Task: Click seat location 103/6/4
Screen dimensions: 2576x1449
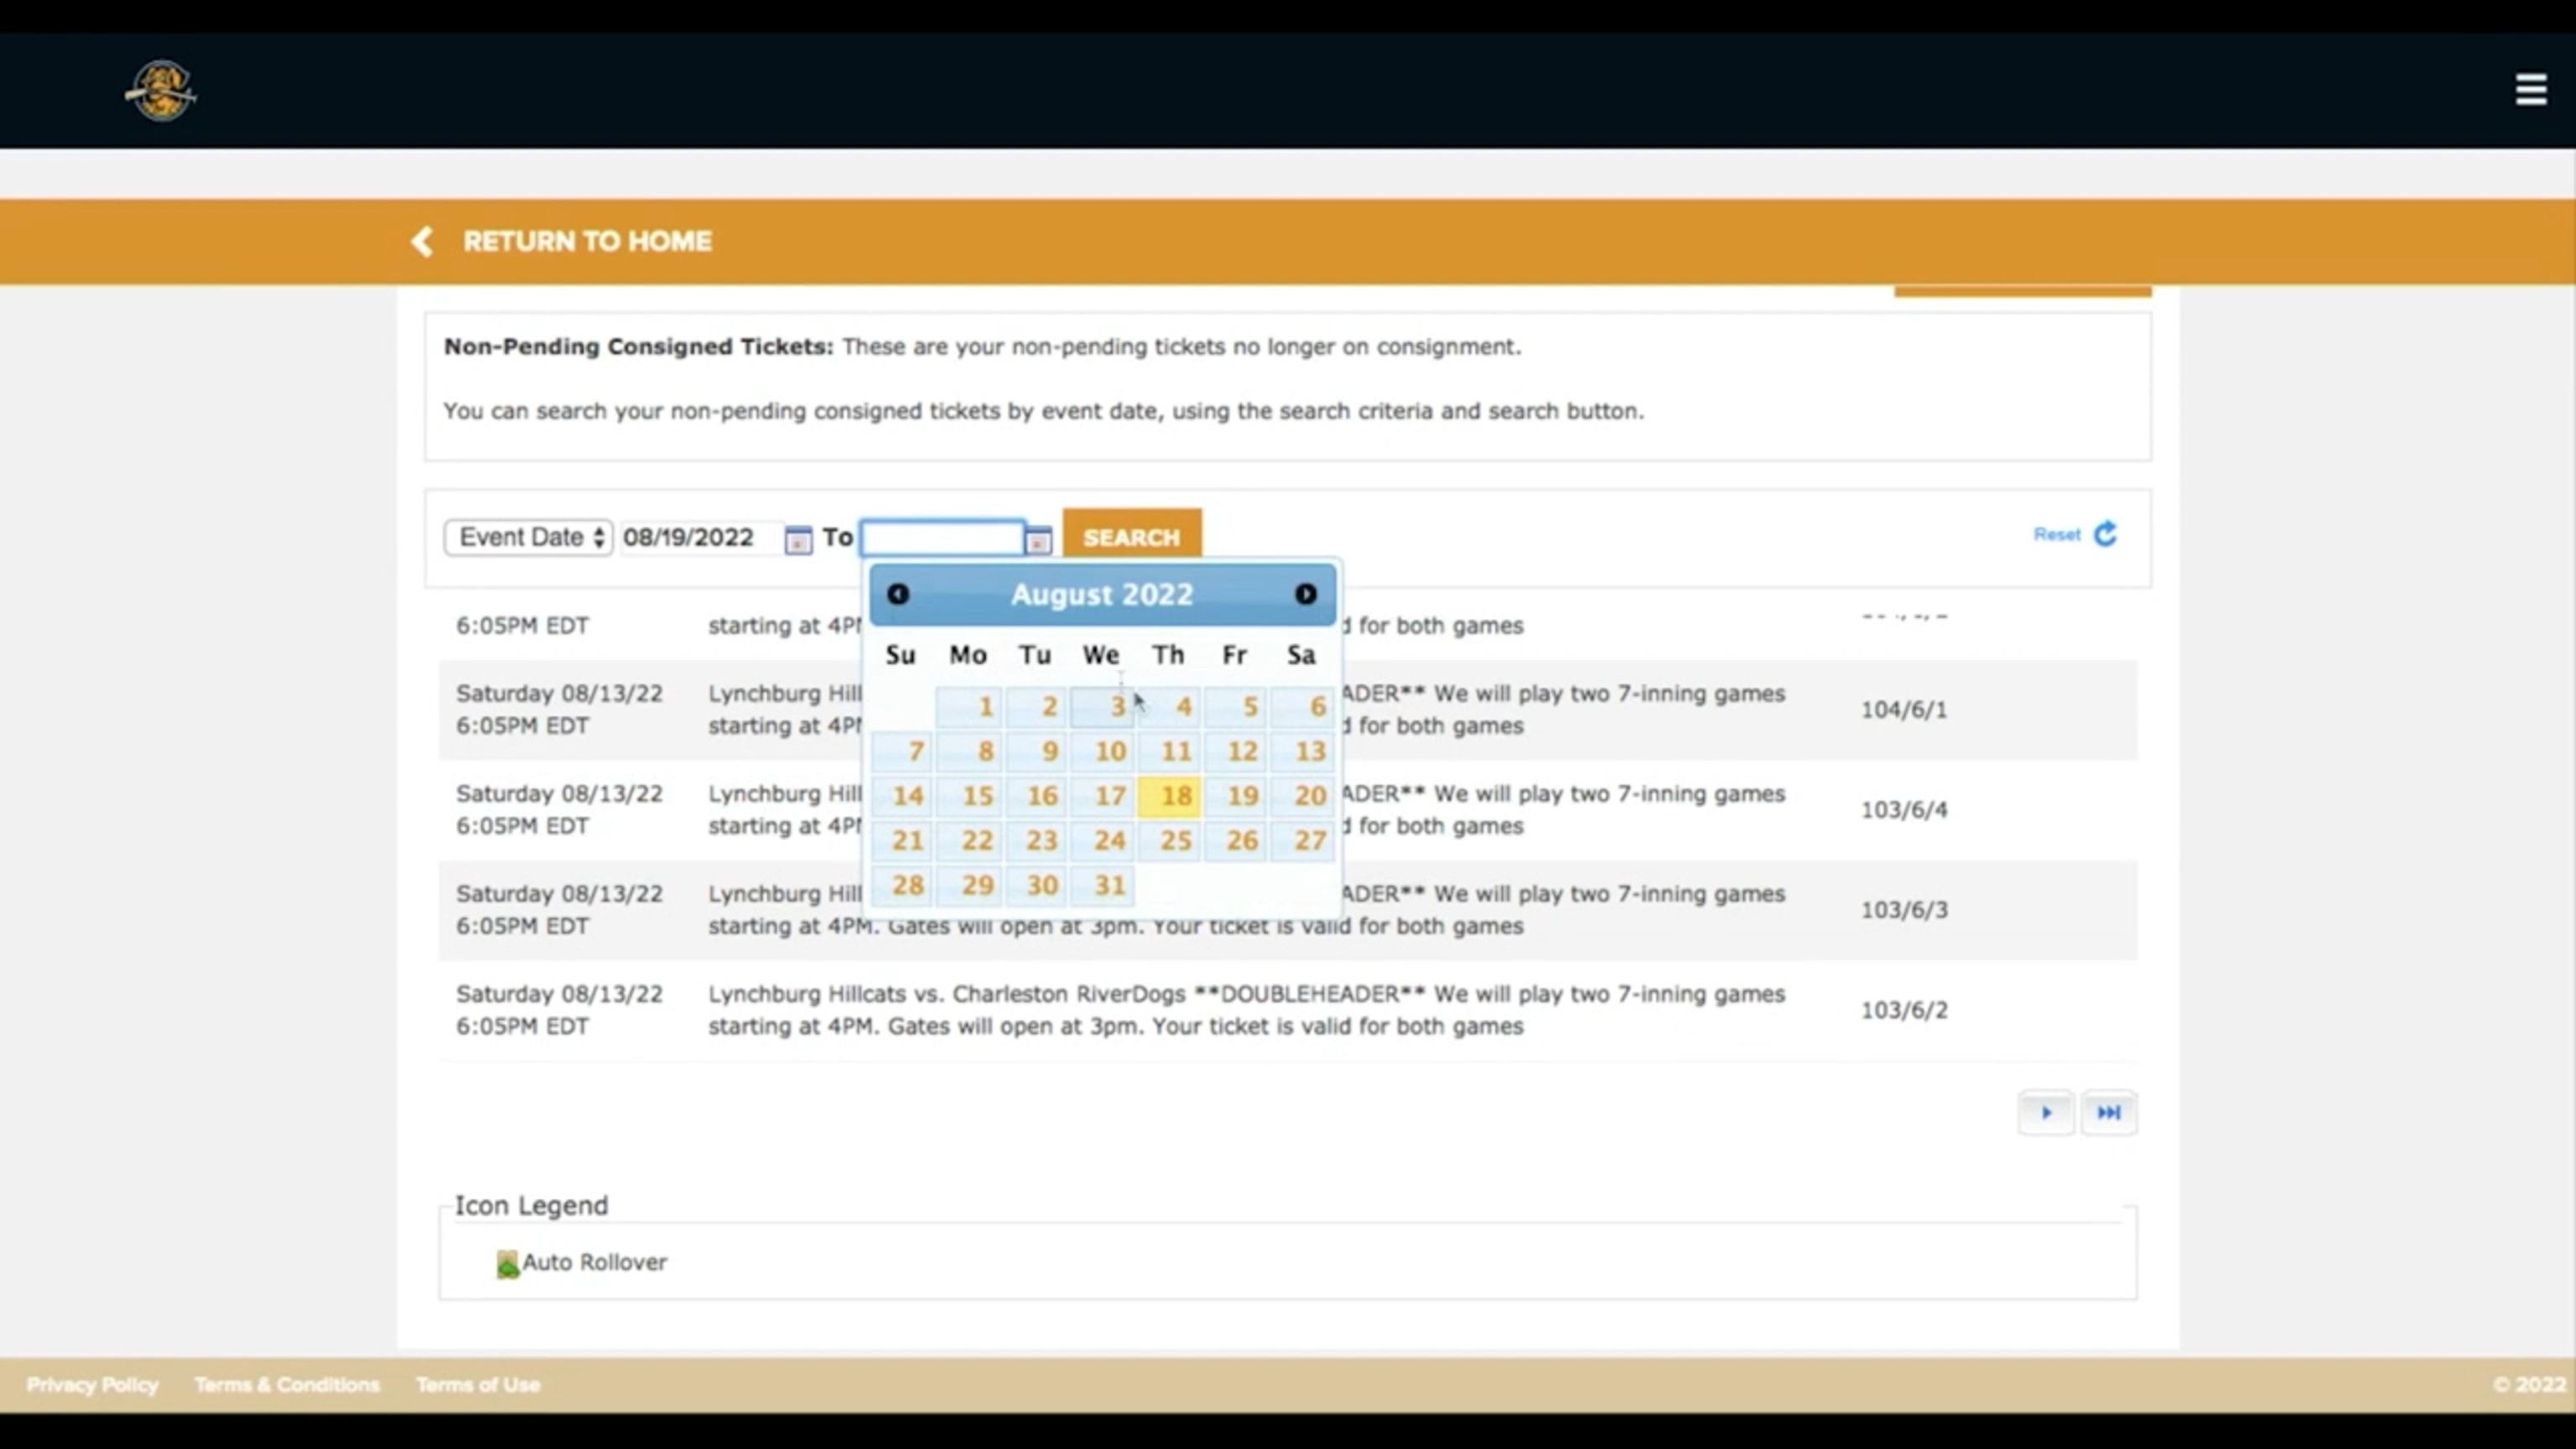Action: click(x=1904, y=810)
